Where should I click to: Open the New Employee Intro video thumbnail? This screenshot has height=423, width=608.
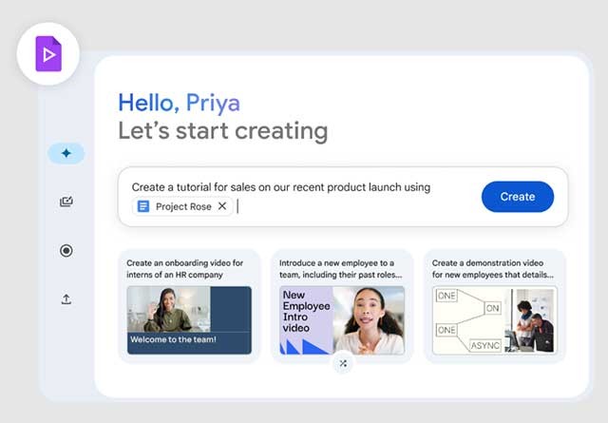click(x=342, y=320)
